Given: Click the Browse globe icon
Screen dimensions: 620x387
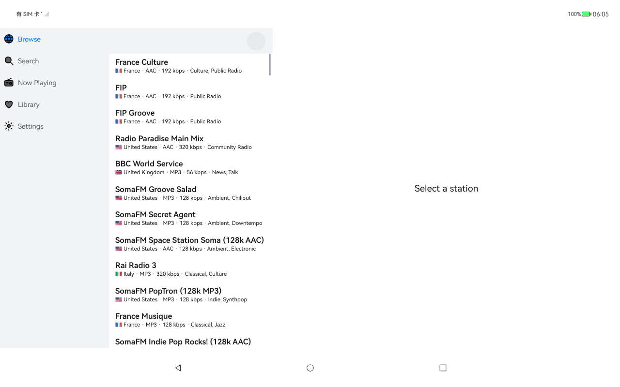Looking at the screenshot, I should point(9,39).
